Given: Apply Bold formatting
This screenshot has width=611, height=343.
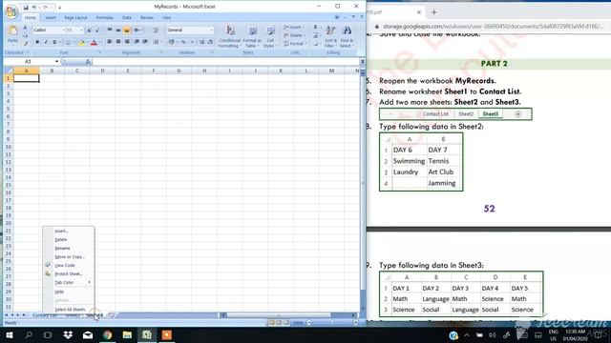Looking at the screenshot, I should (x=37, y=42).
